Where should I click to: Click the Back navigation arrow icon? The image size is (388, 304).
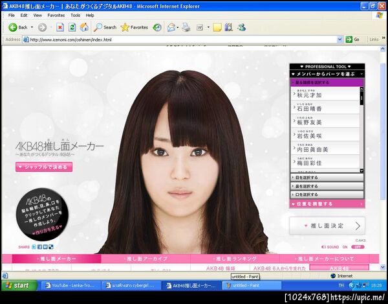click(13, 27)
